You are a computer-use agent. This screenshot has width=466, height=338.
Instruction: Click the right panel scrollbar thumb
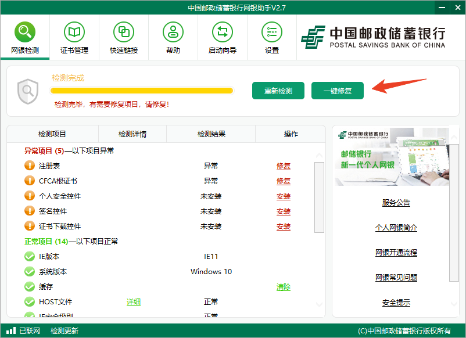tap(454, 213)
